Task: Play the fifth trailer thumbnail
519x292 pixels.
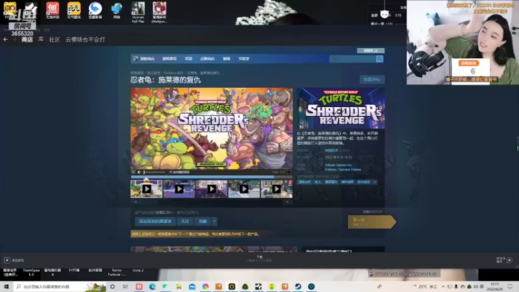Action: 276,189
